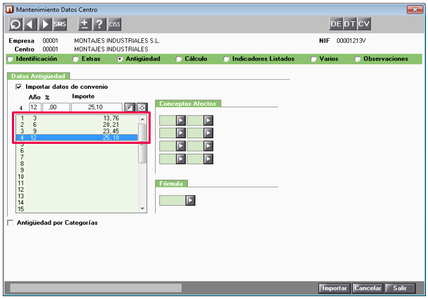The width and height of the screenshot is (428, 299).
Task: Click the CISS toolbar icon
Action: tap(114, 25)
